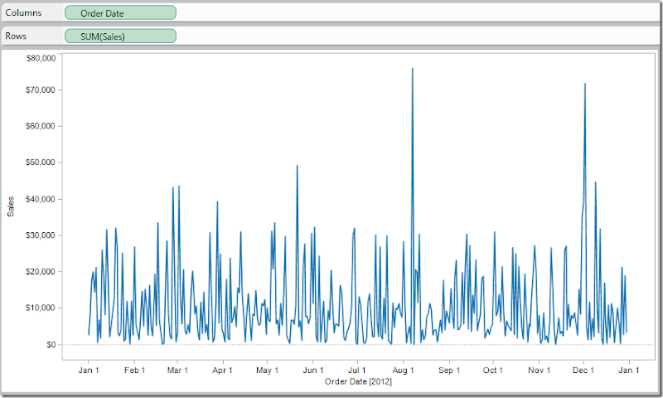Click the highest sales peak in early August
The width and height of the screenshot is (663, 398).
click(x=412, y=69)
